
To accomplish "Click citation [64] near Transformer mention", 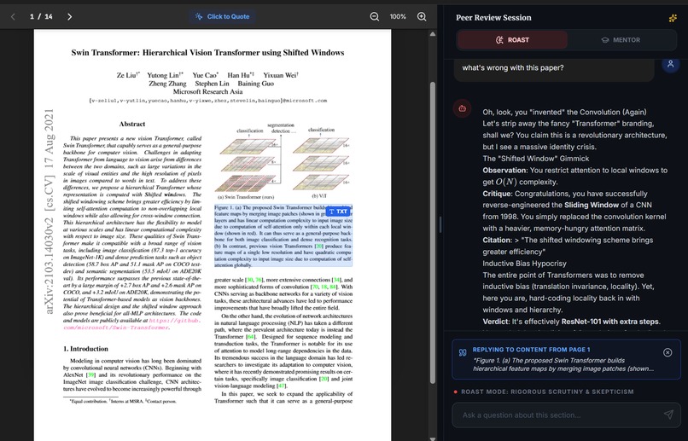I will [251, 337].
